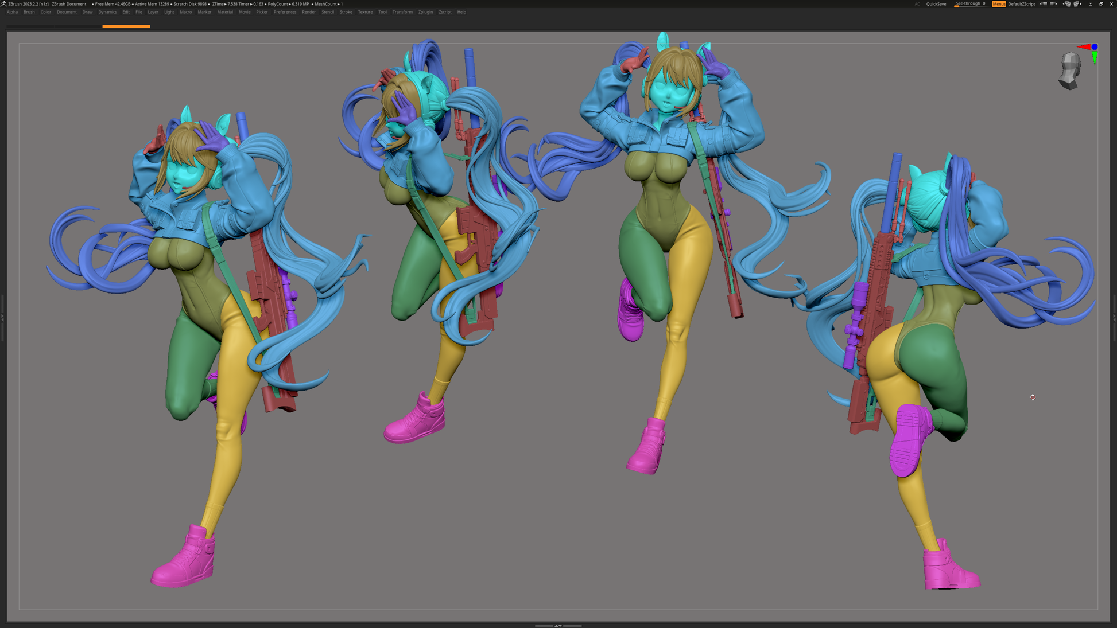Click the DefaultZScript button
Image resolution: width=1117 pixels, height=628 pixels.
pos(1021,4)
